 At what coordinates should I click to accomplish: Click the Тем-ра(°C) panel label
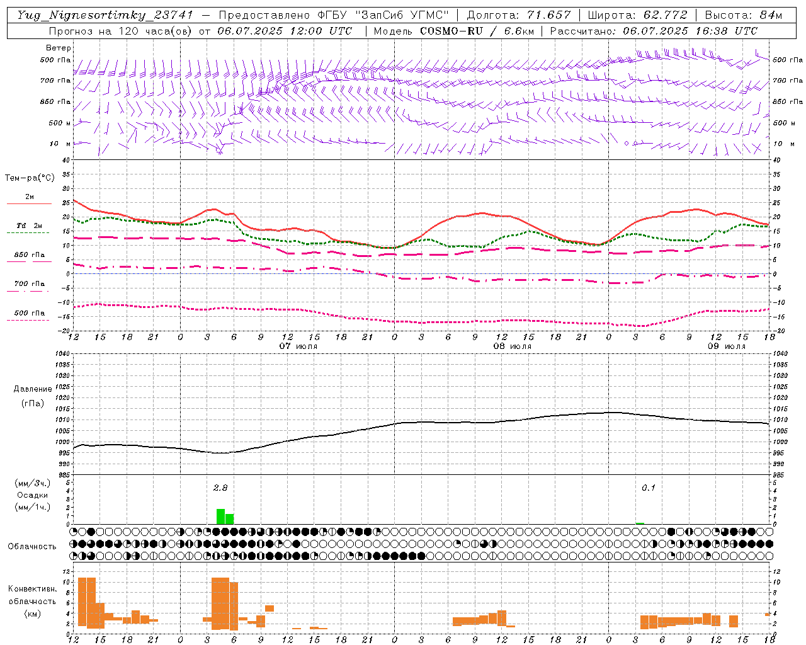pos(30,178)
